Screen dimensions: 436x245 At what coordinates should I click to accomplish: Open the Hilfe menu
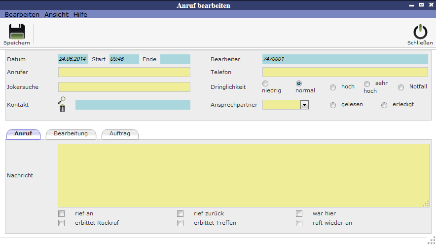pos(80,14)
